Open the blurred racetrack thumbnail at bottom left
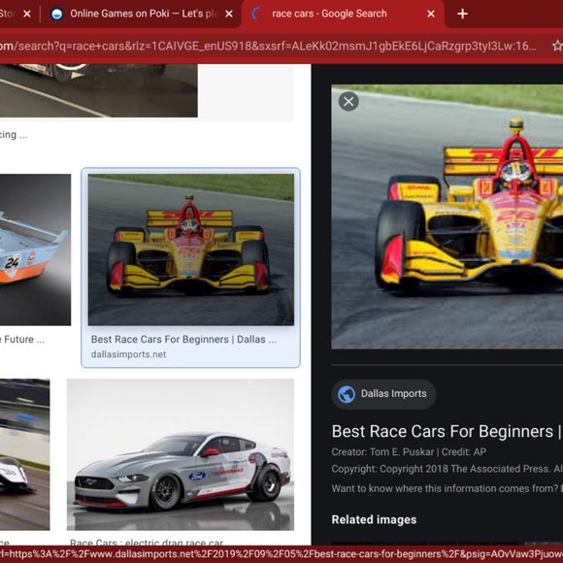 click(x=25, y=454)
